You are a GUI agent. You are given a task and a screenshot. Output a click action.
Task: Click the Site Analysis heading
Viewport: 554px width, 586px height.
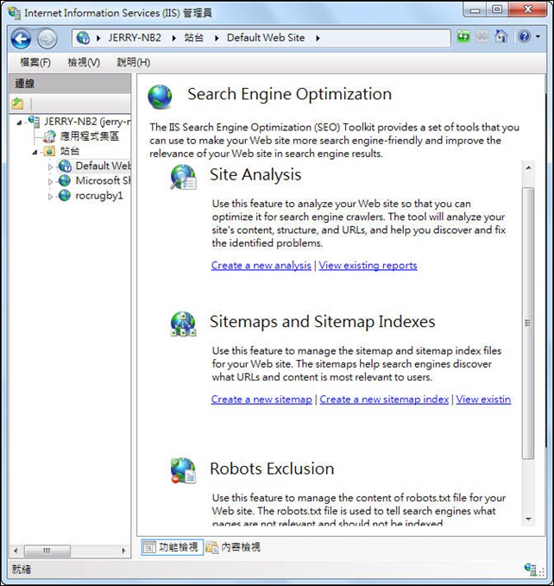click(x=255, y=174)
